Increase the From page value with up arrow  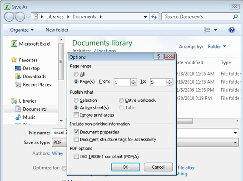tap(133, 81)
